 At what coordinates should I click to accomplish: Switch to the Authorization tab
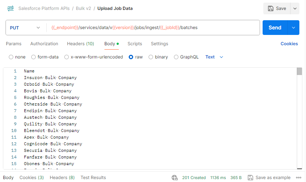44,44
